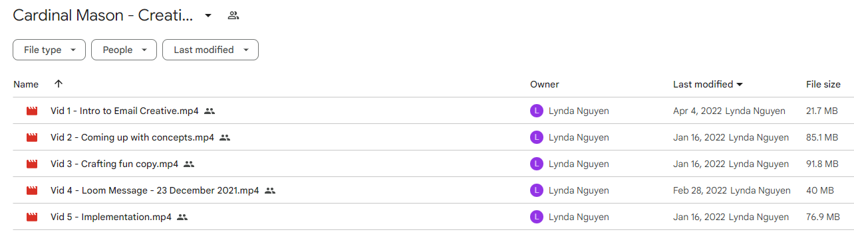Open the People filter dropdown
Image resolution: width=854 pixels, height=240 pixels.
point(124,50)
